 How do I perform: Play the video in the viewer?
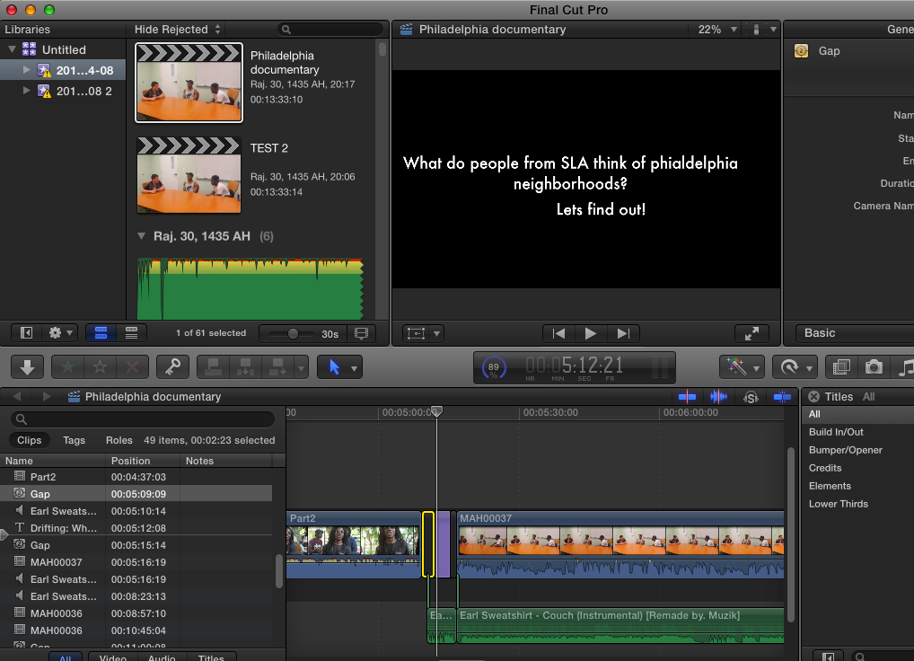point(590,333)
